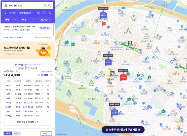The width and height of the screenshot is (187, 136).
Task: Click the 51억 map price marker
Action: (108, 62)
